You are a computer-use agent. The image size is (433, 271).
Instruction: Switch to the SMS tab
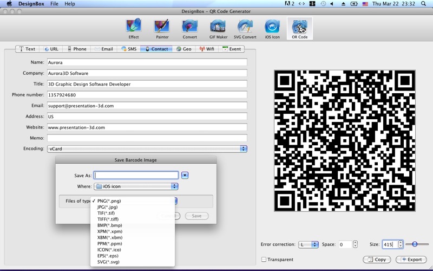[129, 49]
